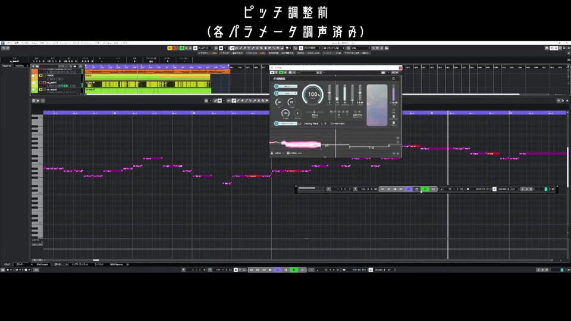Screen dimensions: 571x321
Task: Select the eraser tool in top toolbar
Action: 244,48
